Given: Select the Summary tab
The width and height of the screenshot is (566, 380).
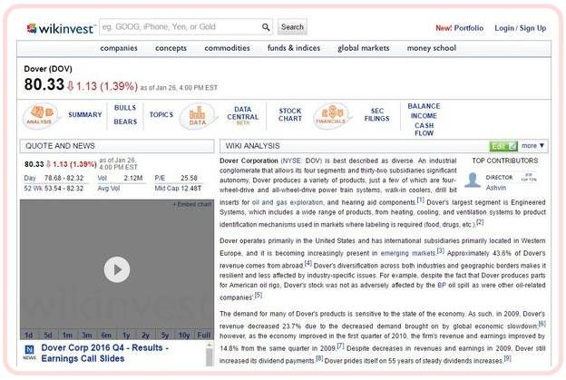Looking at the screenshot, I should 85,115.
